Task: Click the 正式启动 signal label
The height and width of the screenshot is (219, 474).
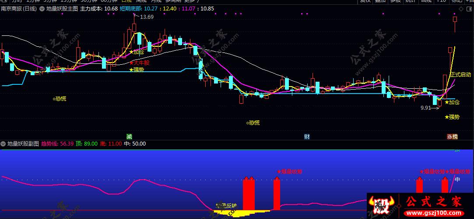Action: [x=461, y=75]
